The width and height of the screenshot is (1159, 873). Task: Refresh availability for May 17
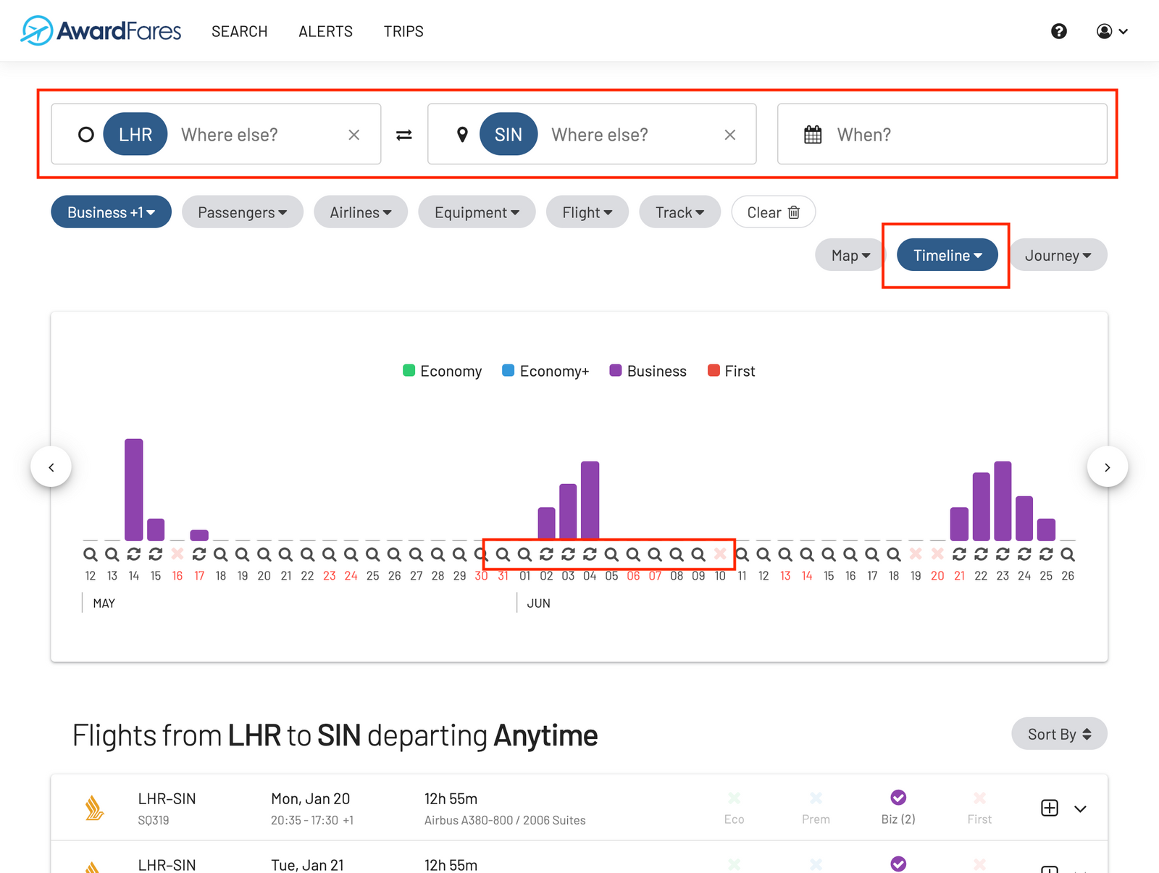[199, 554]
